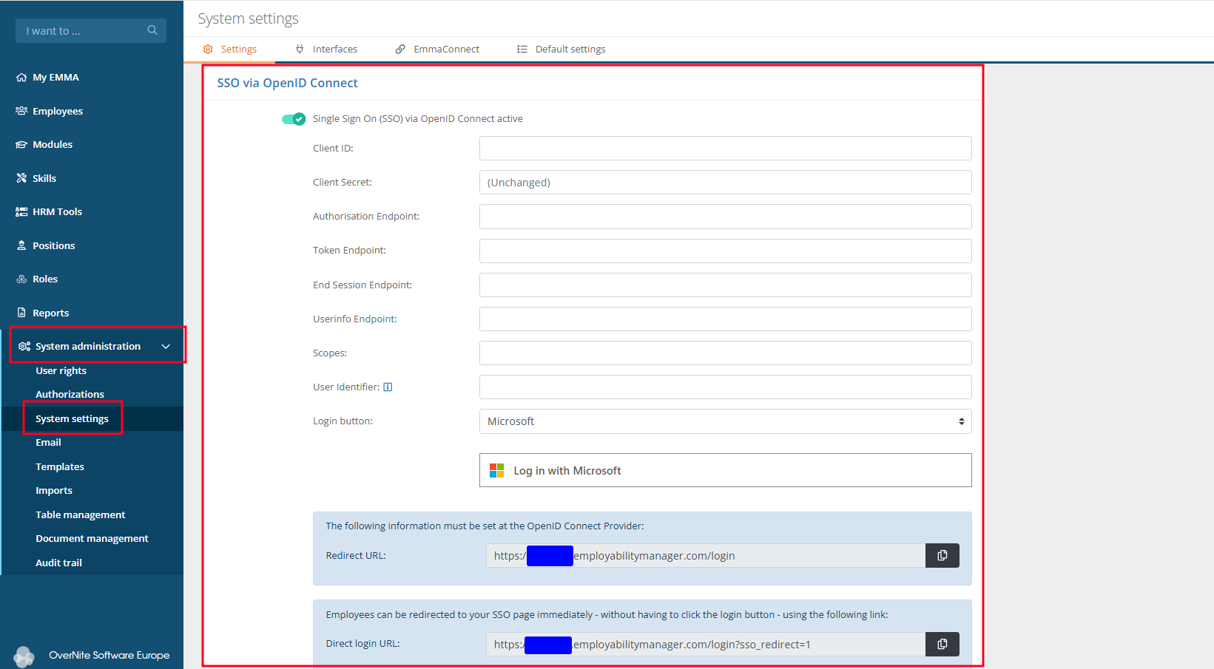
Task: Click the Employees people icon
Action: click(x=21, y=111)
